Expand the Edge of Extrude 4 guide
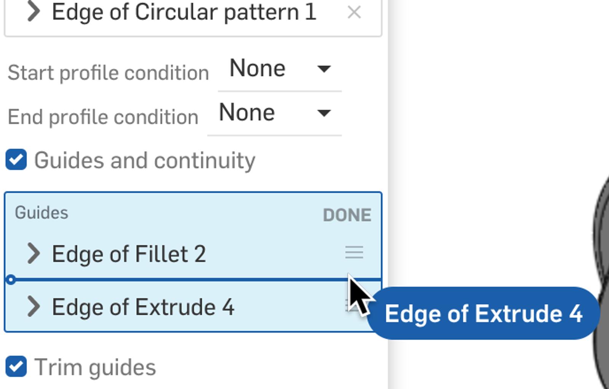Screen dimensions: 609x389 [x=33, y=306]
